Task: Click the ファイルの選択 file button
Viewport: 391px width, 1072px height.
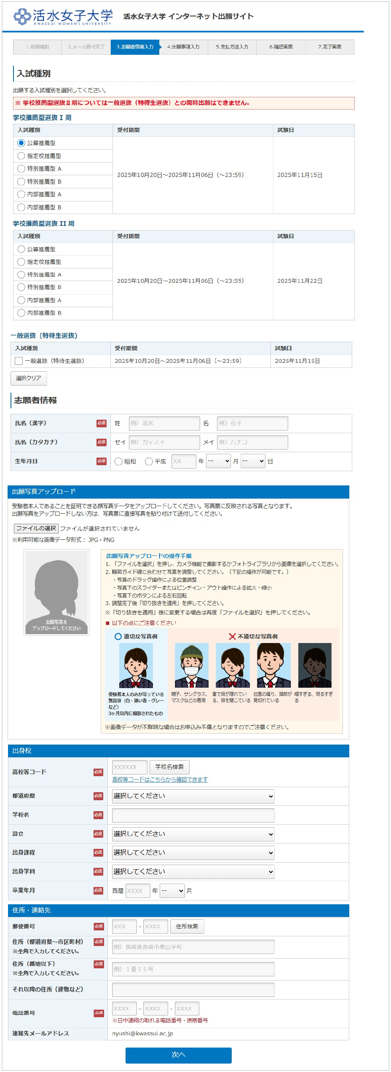Action: (36, 528)
